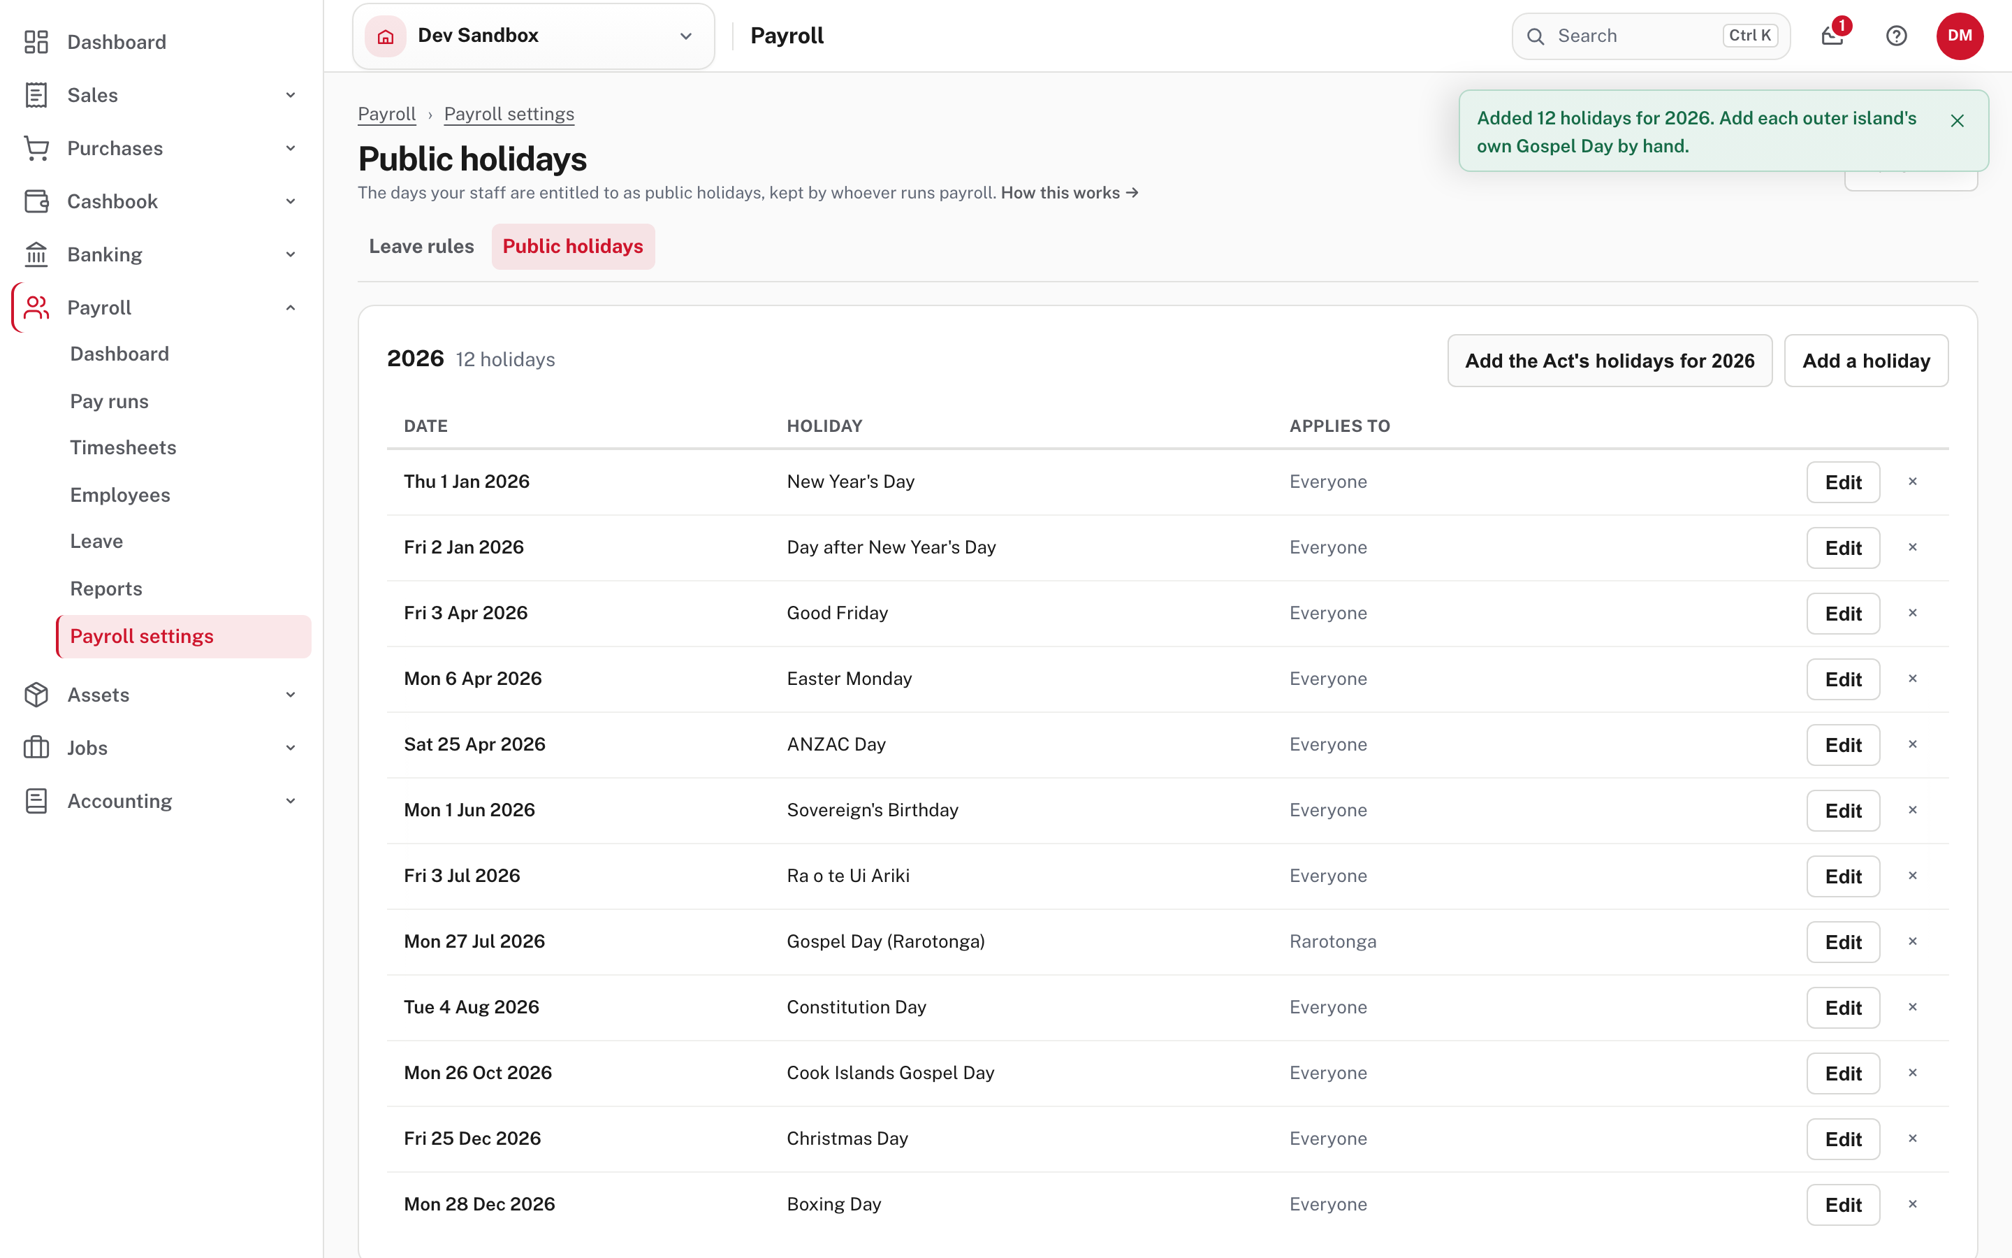Select the Public holidays tab
This screenshot has width=2012, height=1258.
point(573,246)
